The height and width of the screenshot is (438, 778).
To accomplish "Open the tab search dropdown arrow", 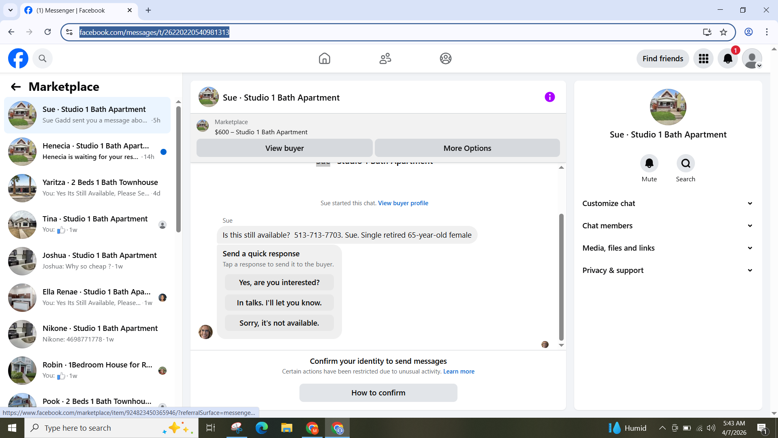I will click(11, 10).
